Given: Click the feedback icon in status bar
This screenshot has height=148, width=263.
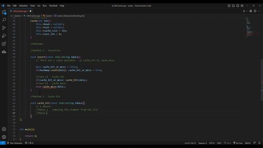Looking at the screenshot, I should [x=254, y=143].
